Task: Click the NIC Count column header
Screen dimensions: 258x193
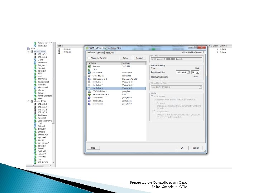Action: click(214, 46)
